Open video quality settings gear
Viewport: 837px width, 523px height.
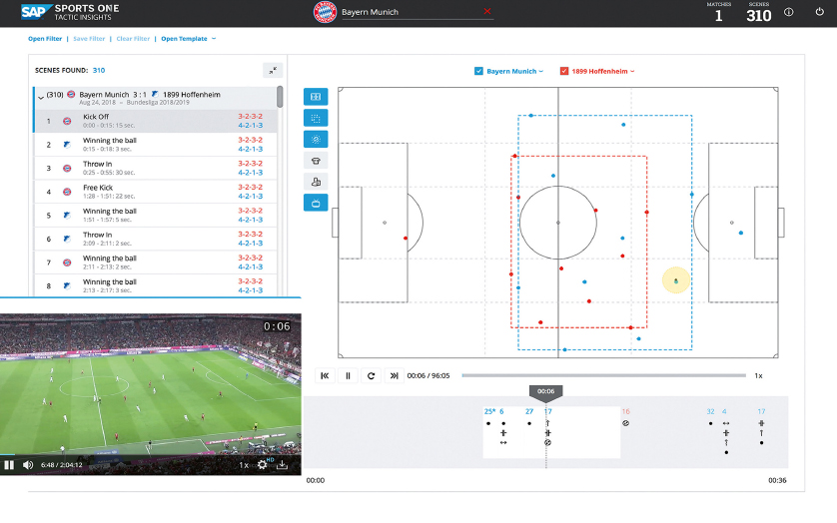point(262,465)
